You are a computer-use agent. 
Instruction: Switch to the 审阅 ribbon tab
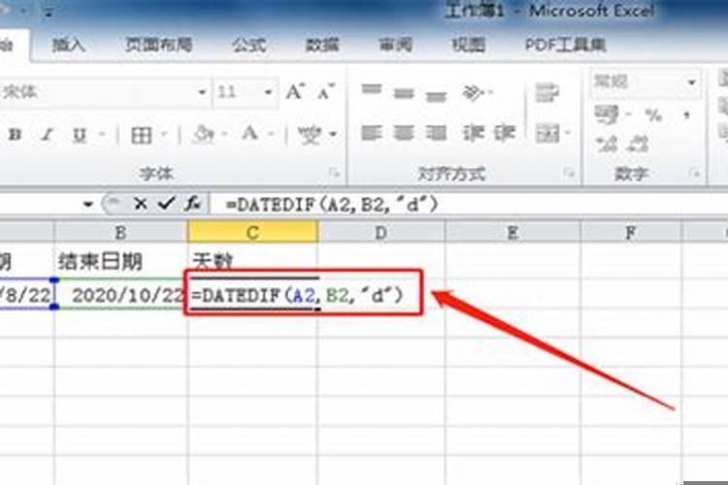pyautogui.click(x=396, y=45)
